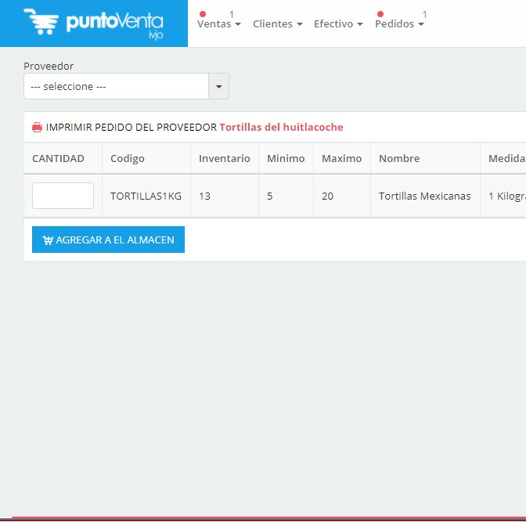This screenshot has width=526, height=526.
Task: Click the 'Tortillas Mexicanas' name cell
Action: [x=425, y=196]
